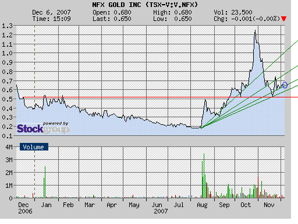Click the Feb month label
This screenshot has width=298, height=224.
click(x=68, y=205)
